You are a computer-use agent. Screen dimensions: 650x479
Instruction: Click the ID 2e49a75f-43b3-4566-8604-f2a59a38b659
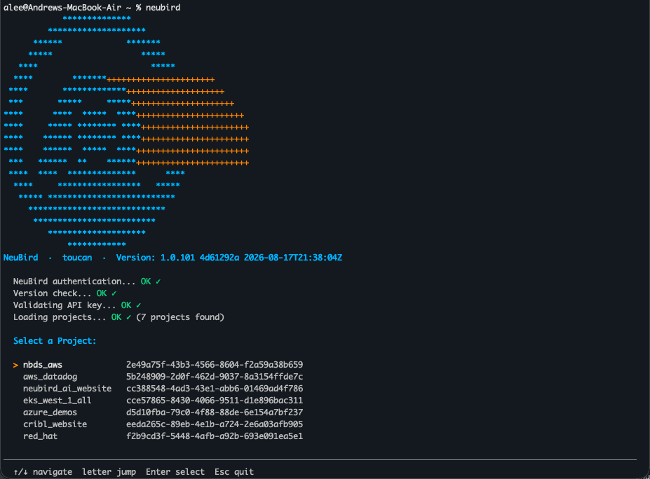tap(215, 365)
